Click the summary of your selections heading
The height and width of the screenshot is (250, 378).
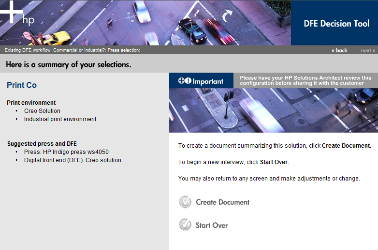tap(68, 64)
